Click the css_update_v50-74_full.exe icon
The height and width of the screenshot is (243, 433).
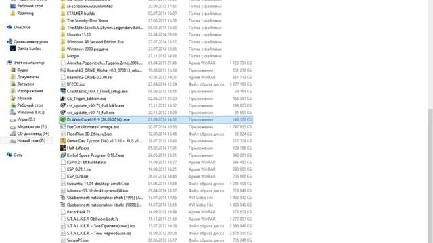pyautogui.click(x=63, y=113)
